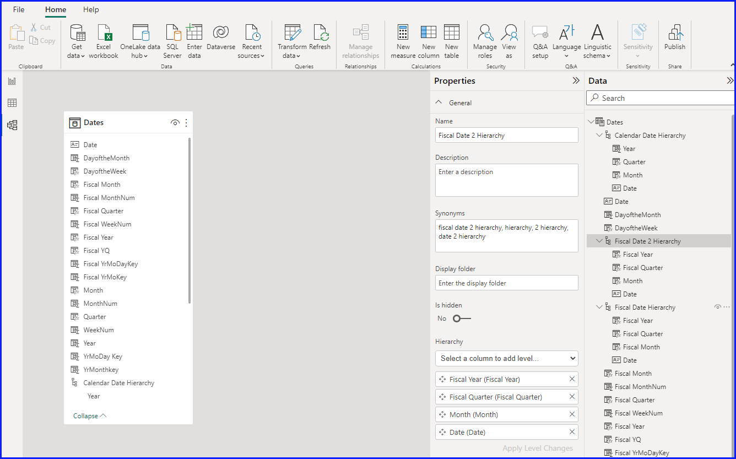Open OneLake data hub
The height and width of the screenshot is (459, 736).
point(140,42)
